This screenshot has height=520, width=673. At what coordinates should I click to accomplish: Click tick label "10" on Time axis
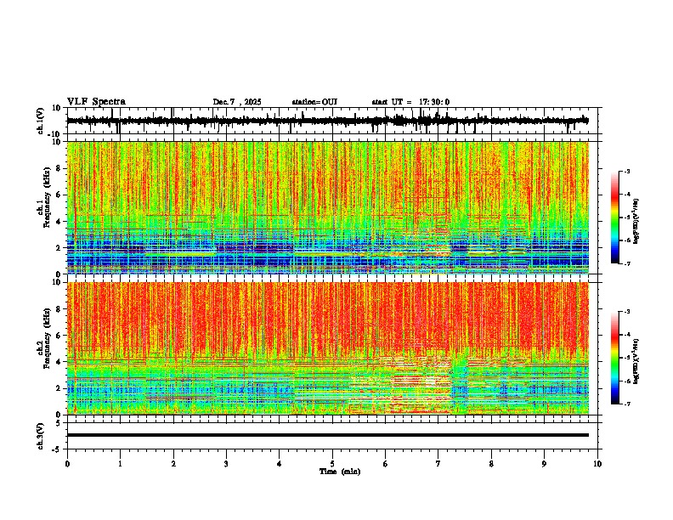[x=597, y=464]
